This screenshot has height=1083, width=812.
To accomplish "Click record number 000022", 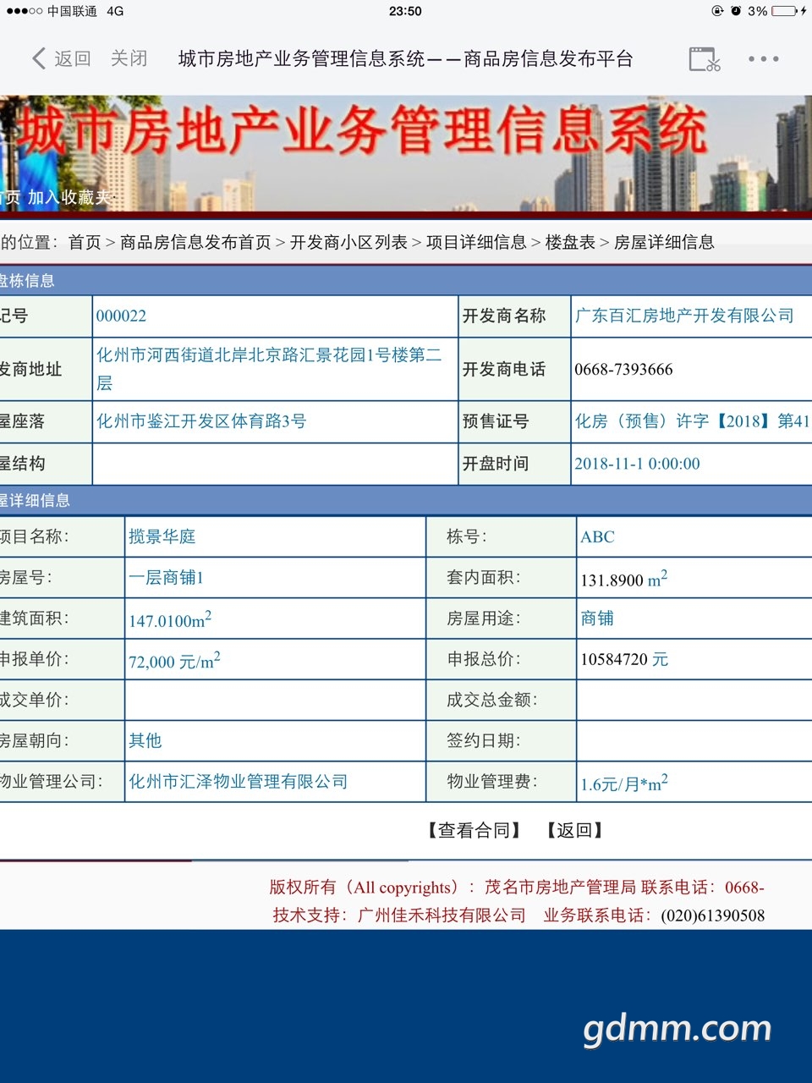I will [x=121, y=316].
